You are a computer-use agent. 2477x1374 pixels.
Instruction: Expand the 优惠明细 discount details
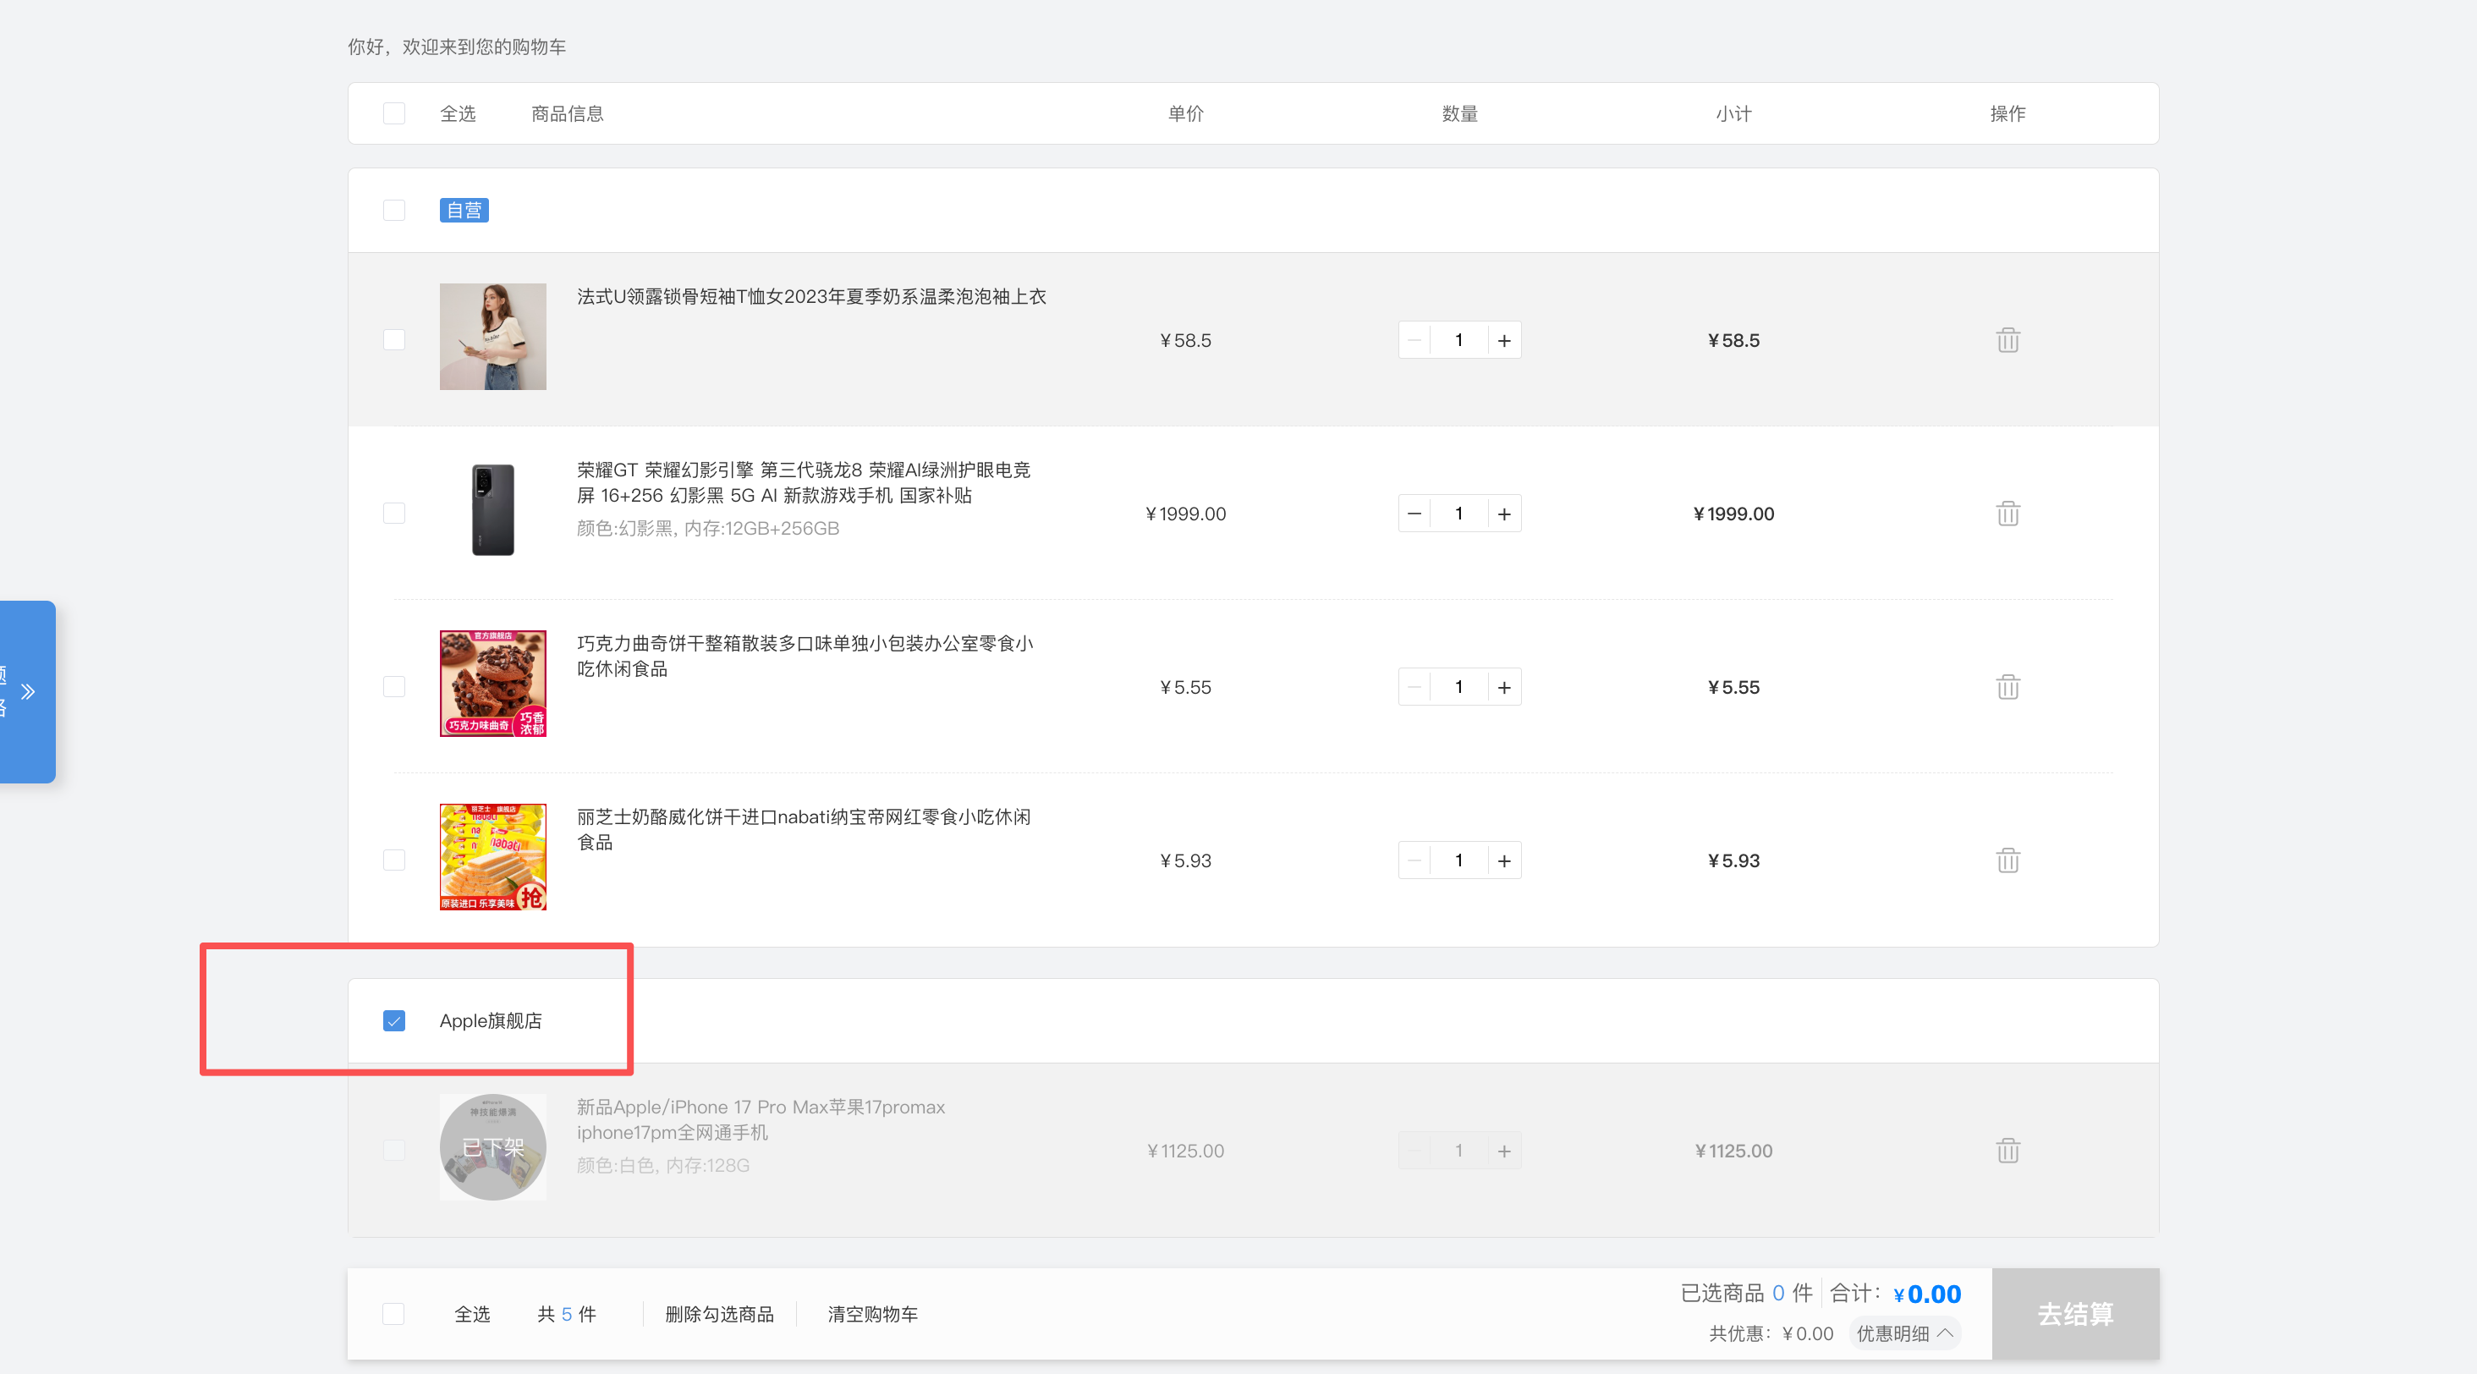[x=1904, y=1333]
